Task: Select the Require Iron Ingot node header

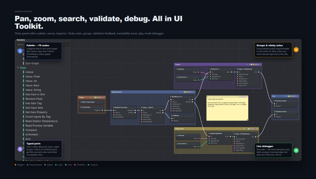Action: coord(125,107)
